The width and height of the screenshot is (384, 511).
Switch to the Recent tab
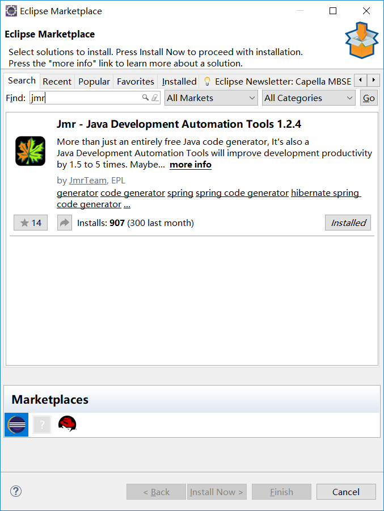pos(57,81)
